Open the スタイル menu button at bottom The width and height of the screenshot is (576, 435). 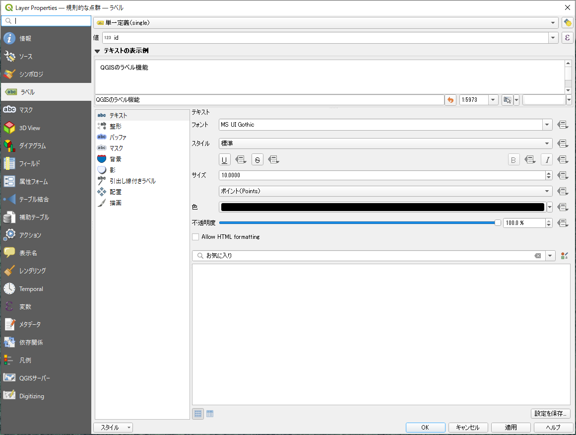113,427
